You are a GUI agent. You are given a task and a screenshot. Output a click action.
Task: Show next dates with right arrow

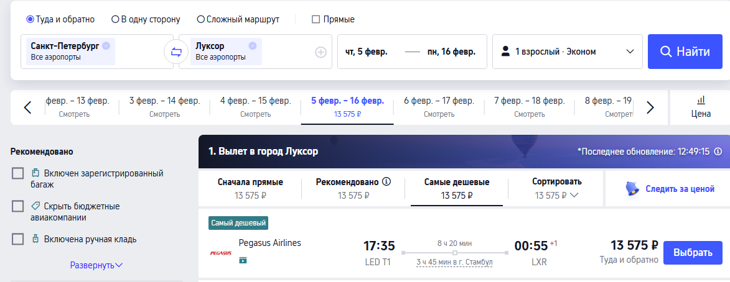point(650,107)
